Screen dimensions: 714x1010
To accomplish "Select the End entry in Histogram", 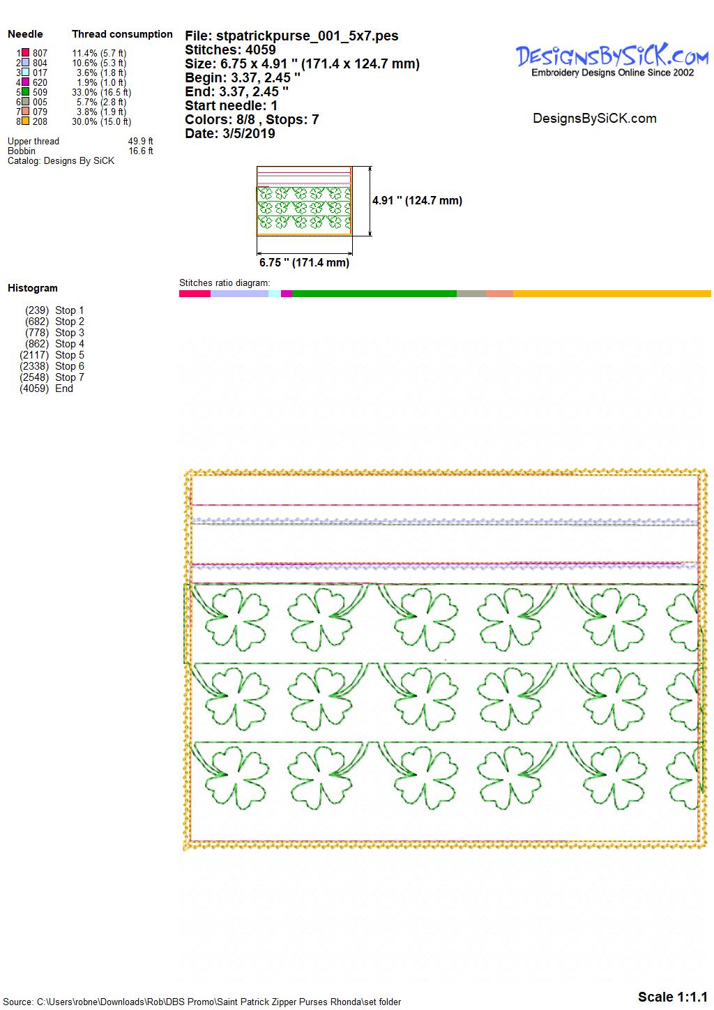I will [64, 389].
